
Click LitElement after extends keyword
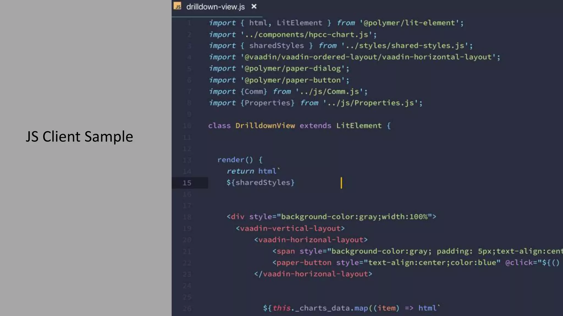point(359,126)
